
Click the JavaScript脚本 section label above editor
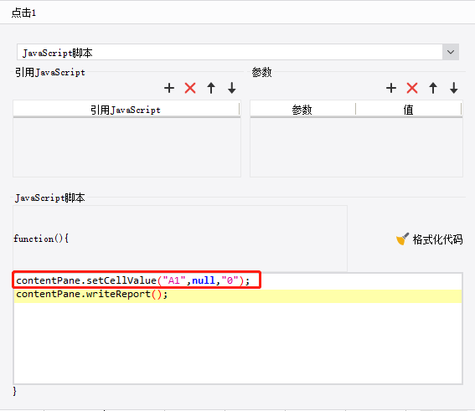tap(50, 198)
